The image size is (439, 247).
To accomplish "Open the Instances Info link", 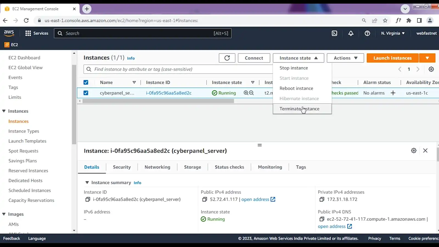I will coord(131,58).
